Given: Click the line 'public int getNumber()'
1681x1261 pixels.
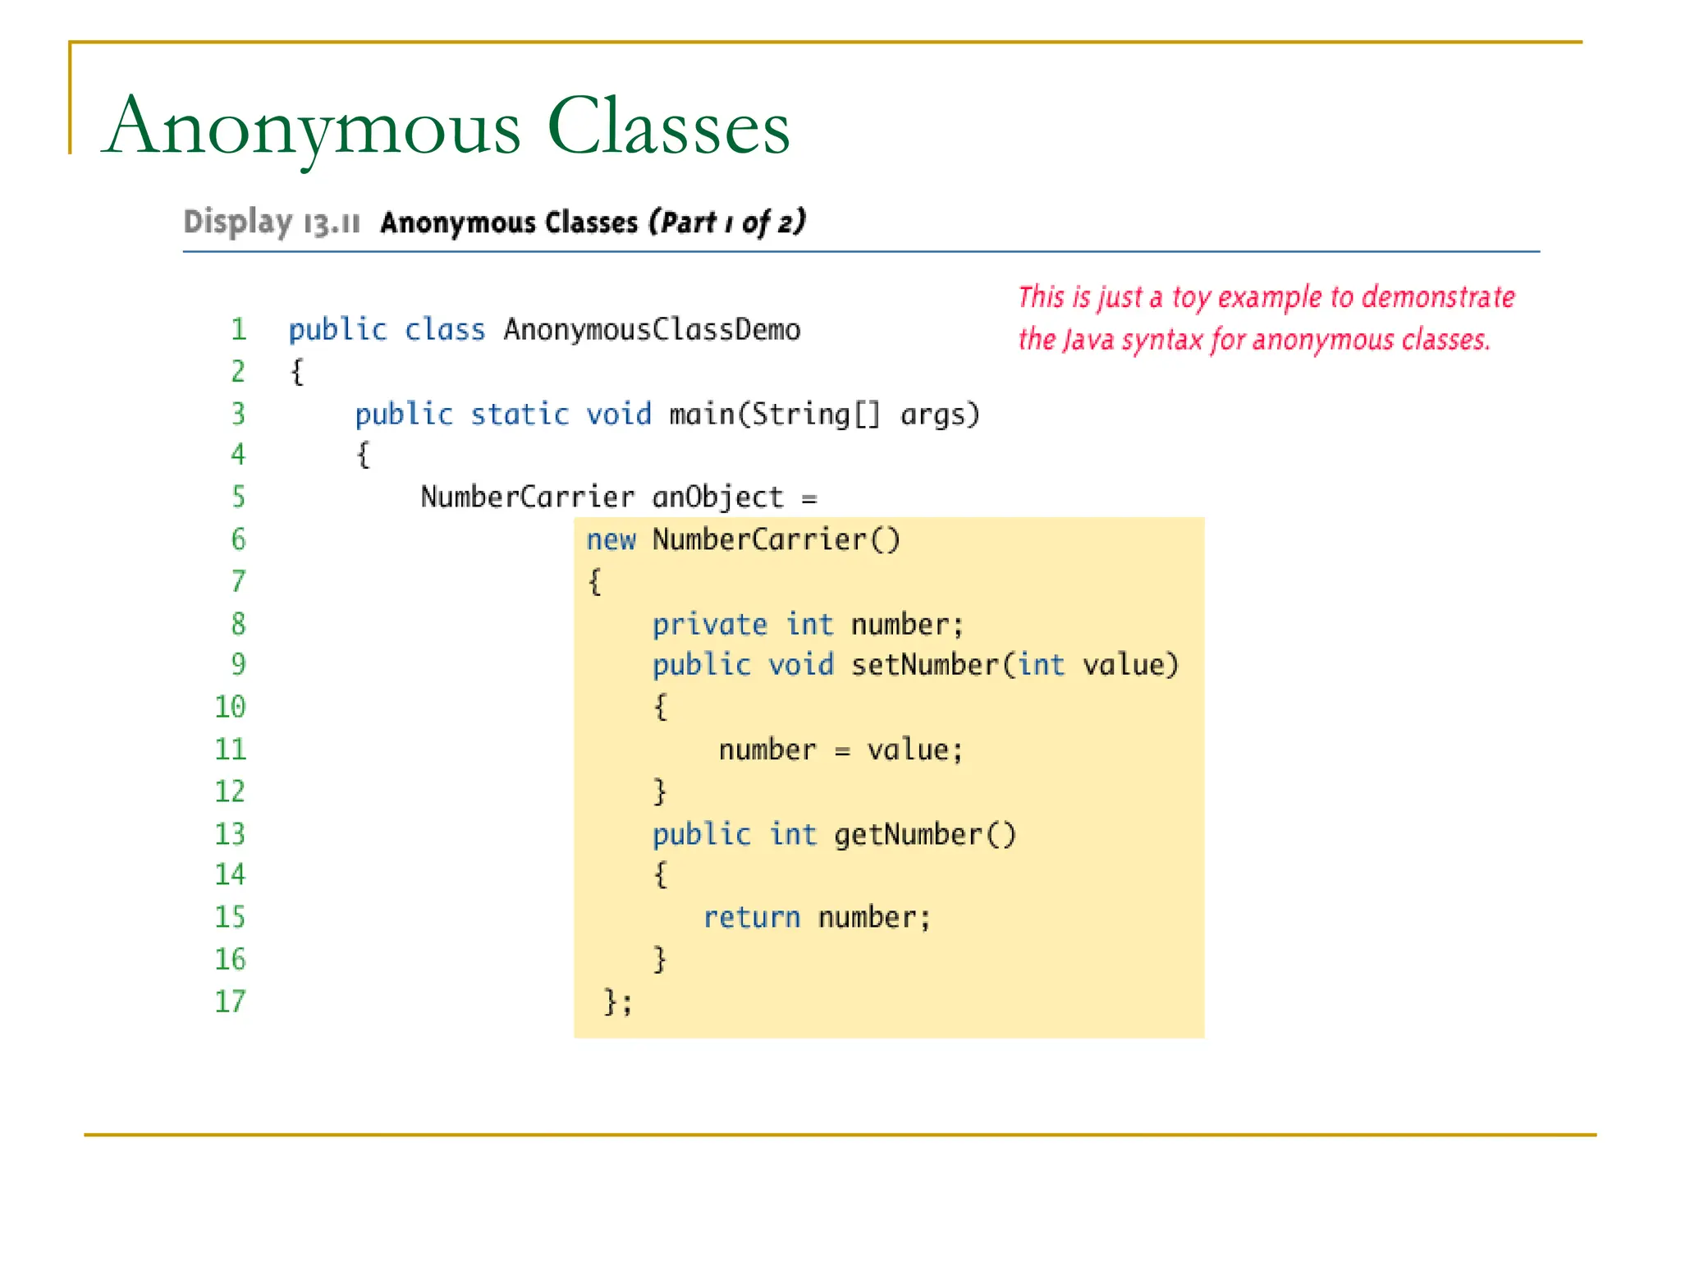Looking at the screenshot, I should click(835, 835).
